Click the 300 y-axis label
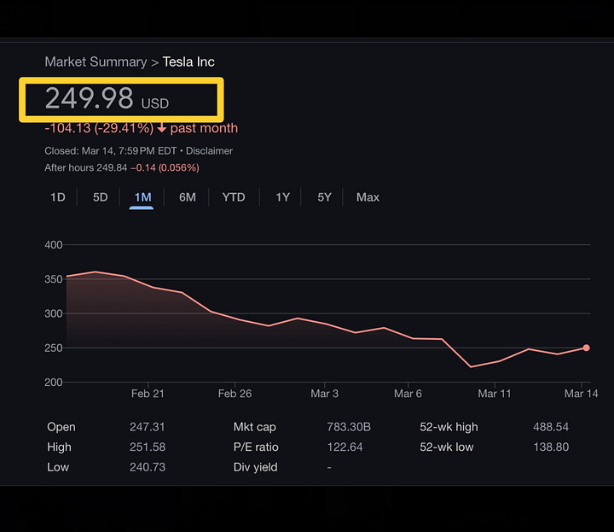The image size is (614, 532). coord(54,313)
